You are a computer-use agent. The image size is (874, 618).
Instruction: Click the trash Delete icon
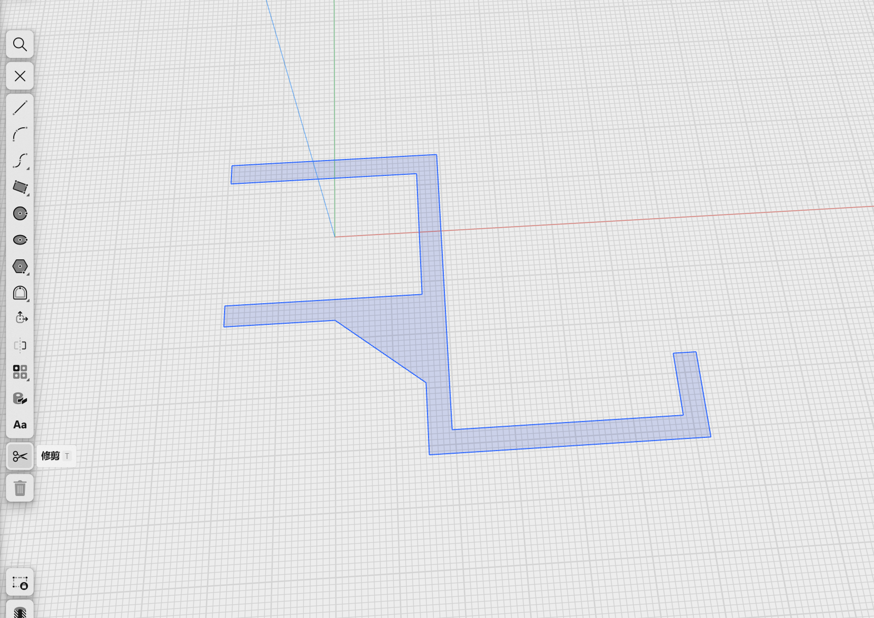pyautogui.click(x=20, y=488)
